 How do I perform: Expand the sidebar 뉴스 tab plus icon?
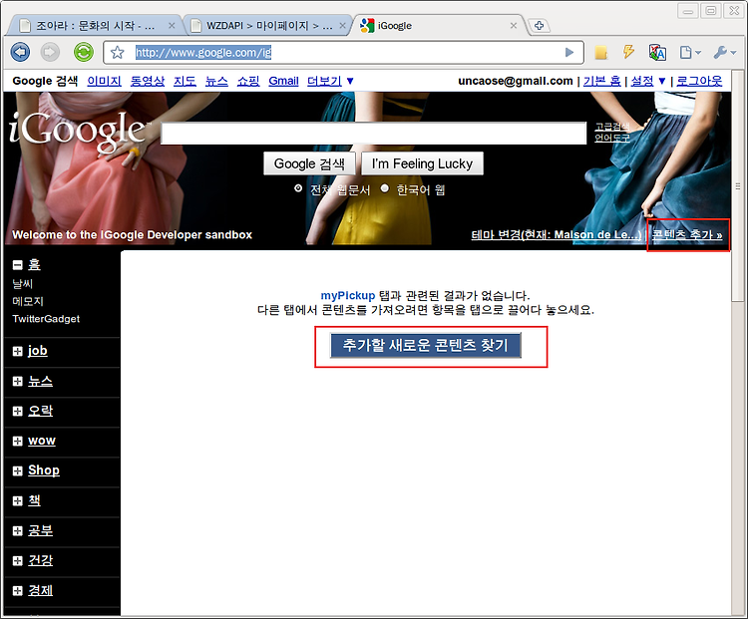coord(18,382)
